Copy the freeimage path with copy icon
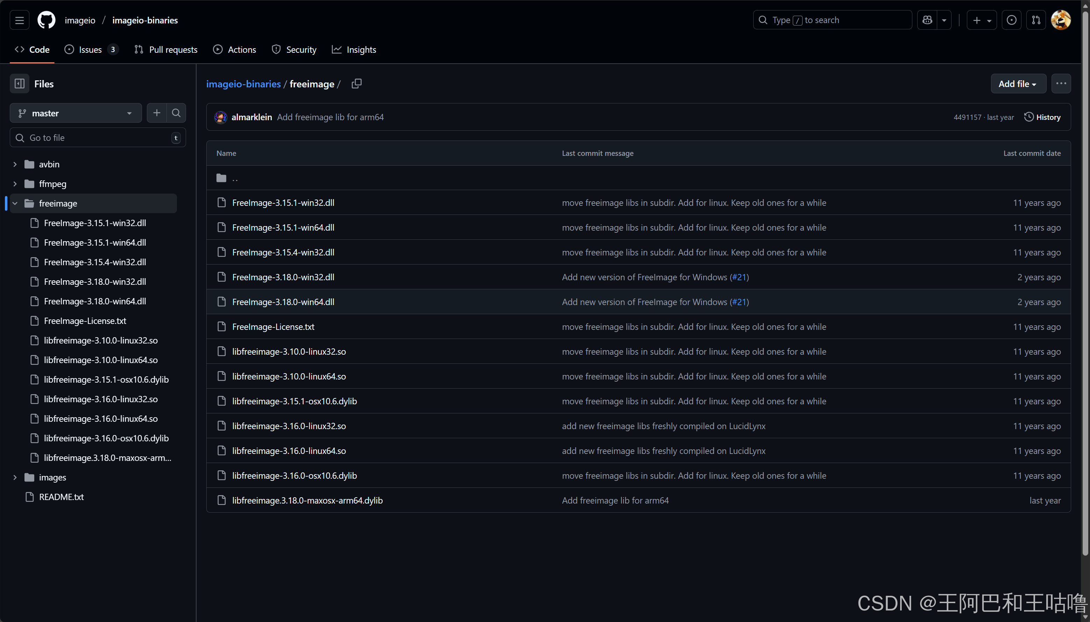 (356, 84)
